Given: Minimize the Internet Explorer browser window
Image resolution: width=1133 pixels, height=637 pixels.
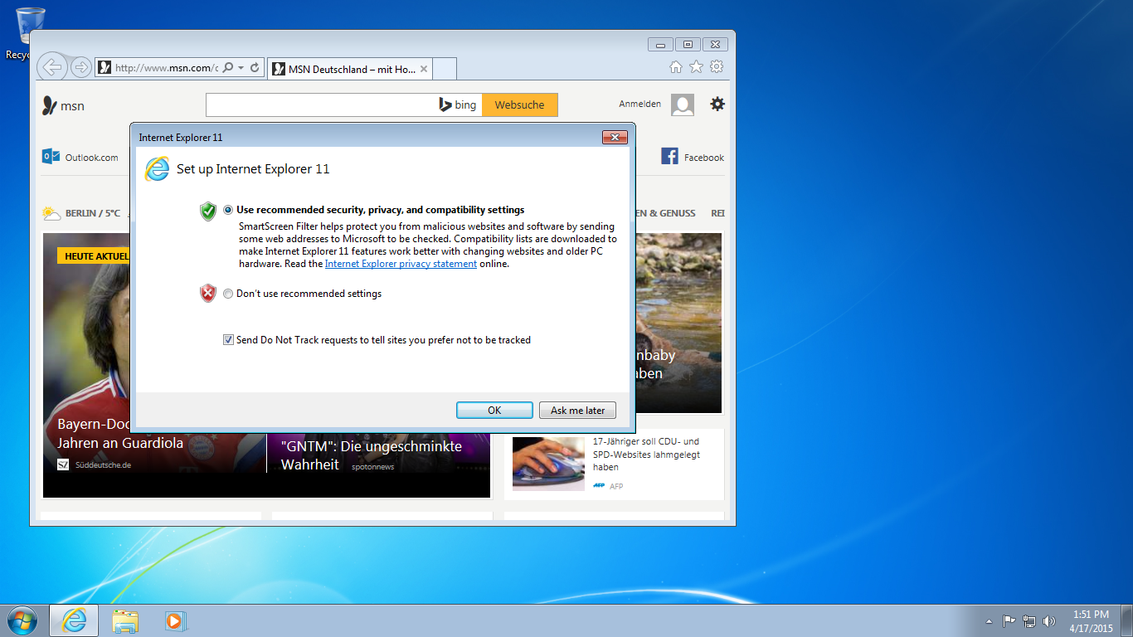Looking at the screenshot, I should point(660,45).
